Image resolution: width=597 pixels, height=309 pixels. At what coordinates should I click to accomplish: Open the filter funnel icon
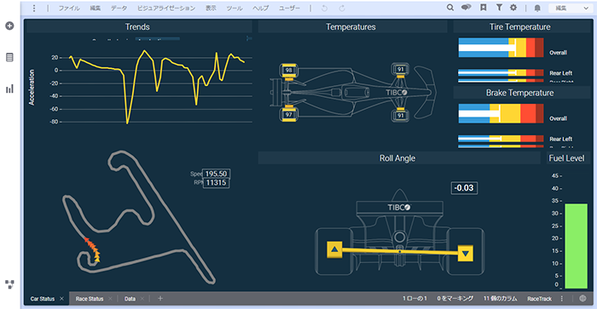pos(499,8)
